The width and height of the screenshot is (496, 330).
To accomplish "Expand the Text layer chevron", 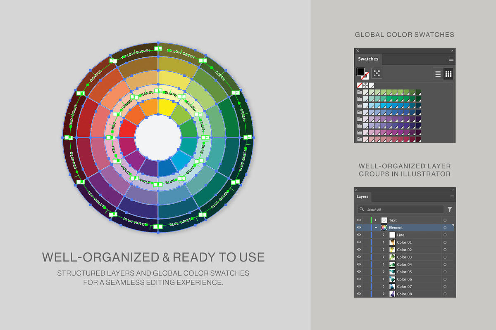I will pos(376,220).
